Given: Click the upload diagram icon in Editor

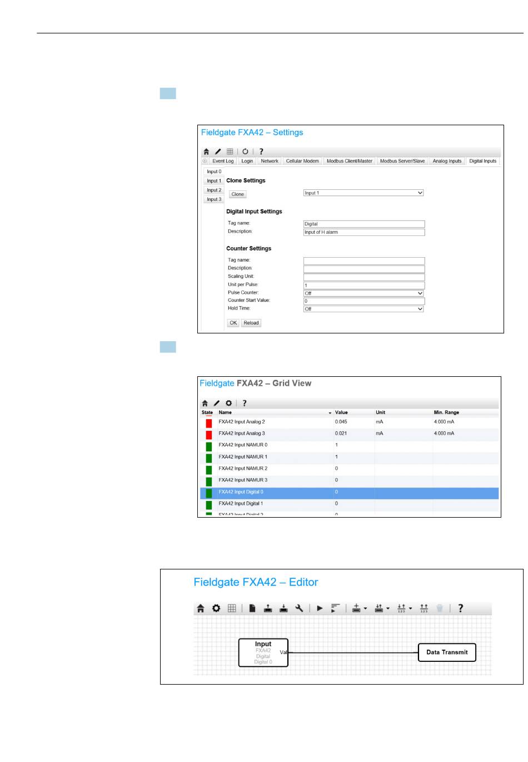Looking at the screenshot, I should click(x=268, y=608).
